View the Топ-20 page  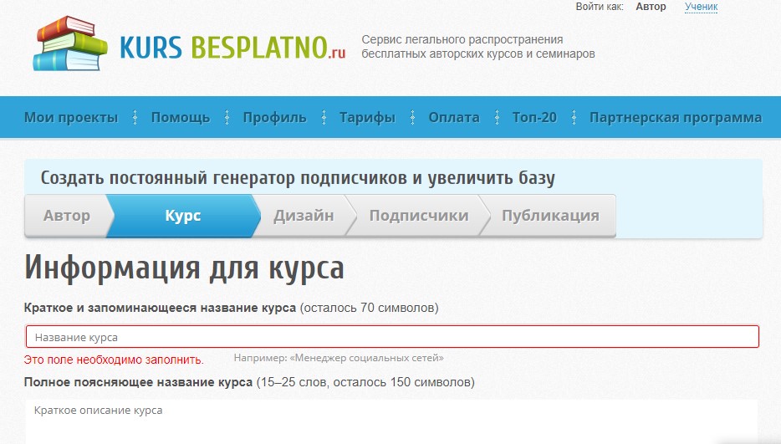(534, 118)
